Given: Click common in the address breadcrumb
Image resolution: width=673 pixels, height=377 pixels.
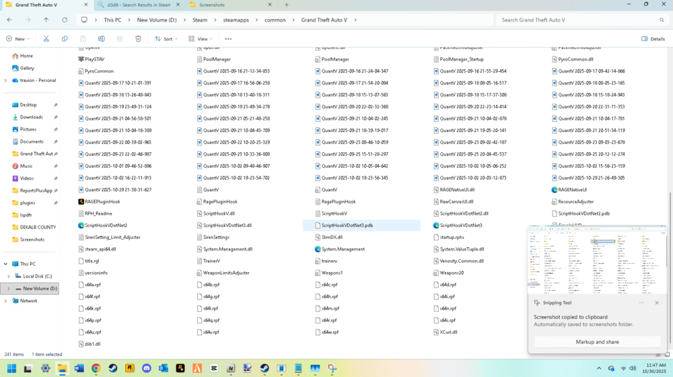Looking at the screenshot, I should [275, 20].
